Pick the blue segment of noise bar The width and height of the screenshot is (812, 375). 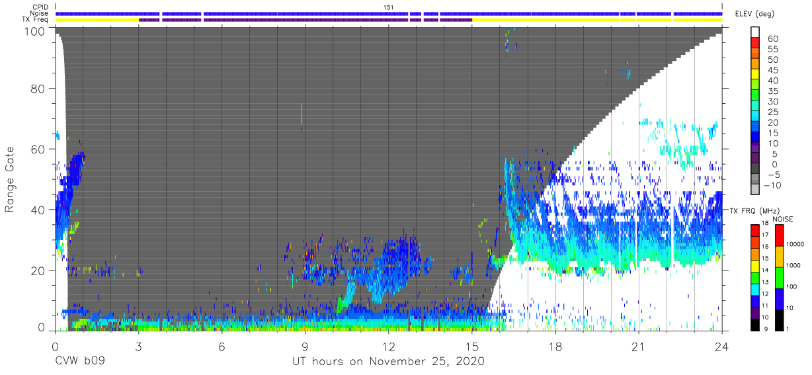(x=780, y=298)
